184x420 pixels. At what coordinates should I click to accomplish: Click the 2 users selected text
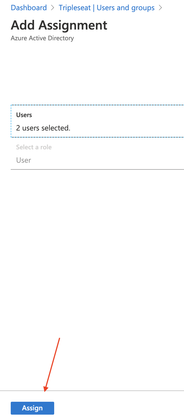point(43,128)
